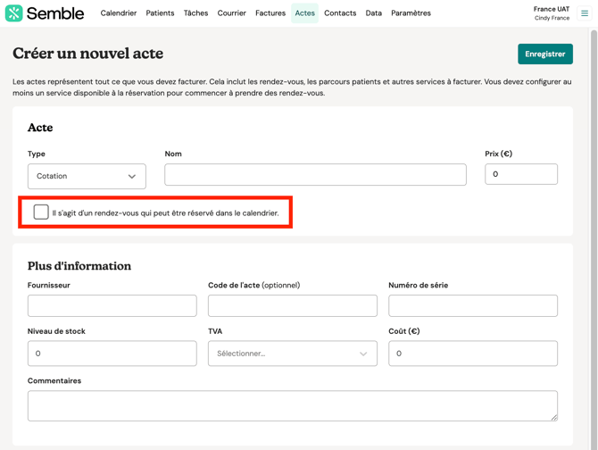The width and height of the screenshot is (598, 450).
Task: Select the Actes tab
Action: pyautogui.click(x=304, y=13)
